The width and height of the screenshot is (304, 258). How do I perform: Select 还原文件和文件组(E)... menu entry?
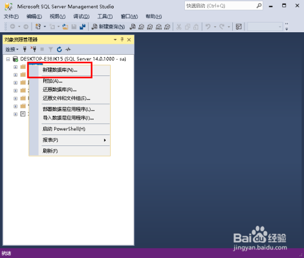click(69, 98)
